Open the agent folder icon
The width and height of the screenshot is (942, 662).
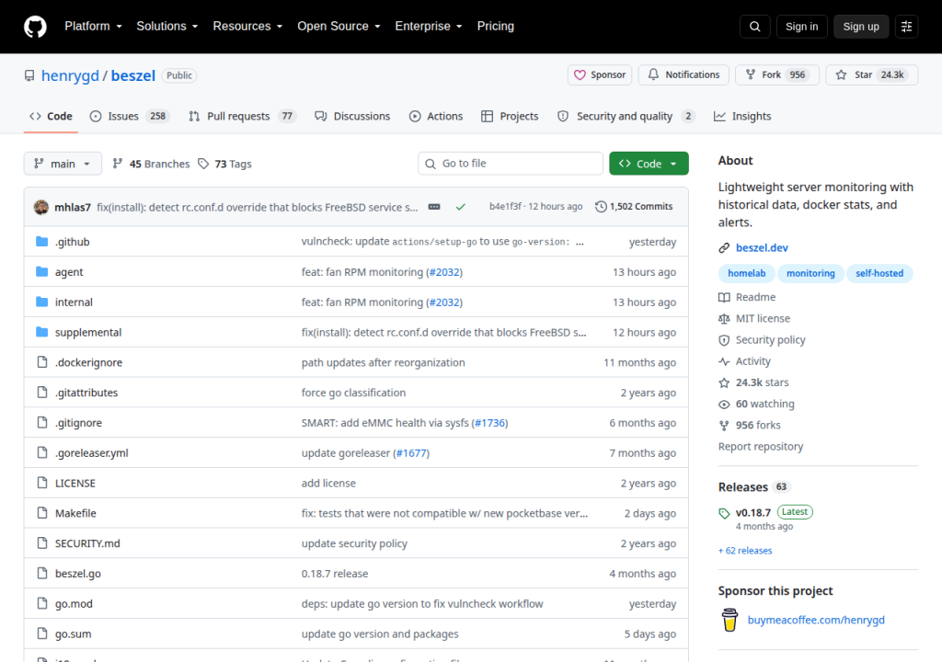pos(41,271)
